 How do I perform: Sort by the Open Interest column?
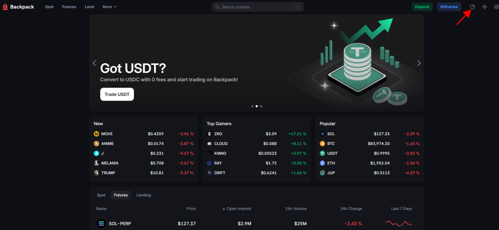(x=237, y=209)
